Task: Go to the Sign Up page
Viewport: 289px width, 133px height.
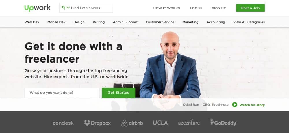Action: coord(219,8)
